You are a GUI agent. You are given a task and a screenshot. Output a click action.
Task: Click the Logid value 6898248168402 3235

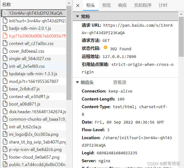[117, 153]
